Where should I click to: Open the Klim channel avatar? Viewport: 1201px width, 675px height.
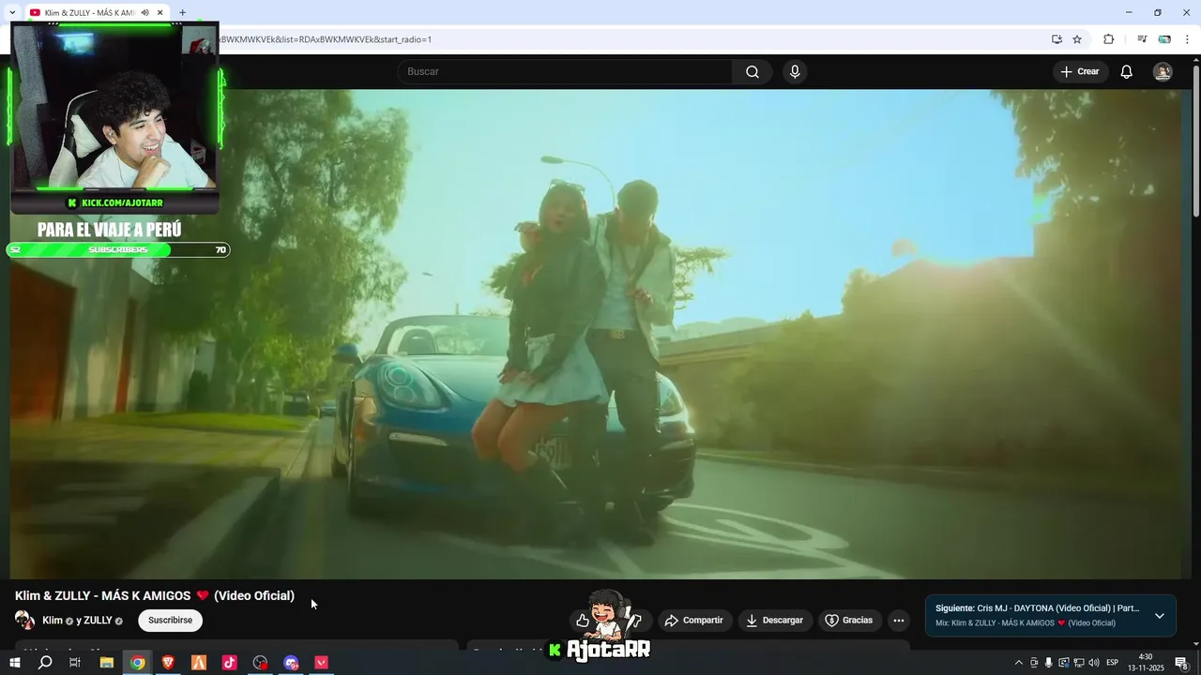point(25,621)
